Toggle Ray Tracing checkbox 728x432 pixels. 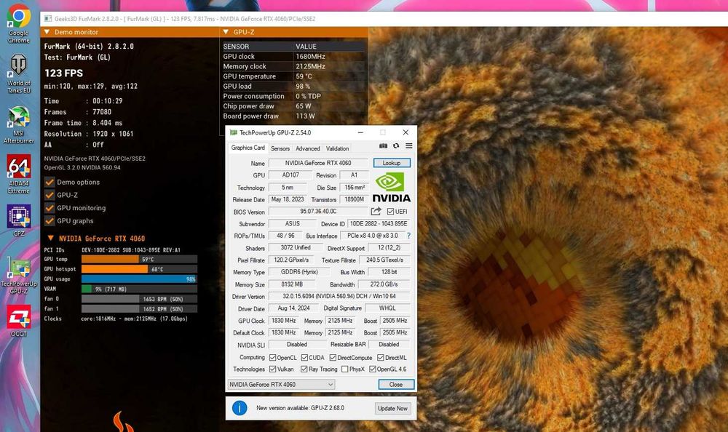(304, 369)
